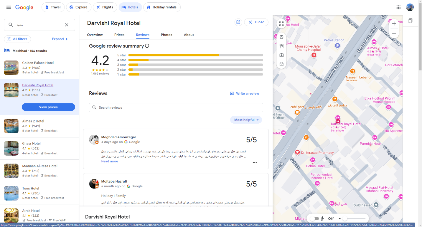This screenshot has width=422, height=227.
Task: Click Naseem Lebanon restaurant map pin
Action: tap(352, 71)
